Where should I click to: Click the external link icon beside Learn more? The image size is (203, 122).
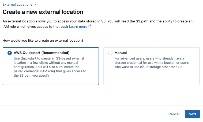pos(90,26)
